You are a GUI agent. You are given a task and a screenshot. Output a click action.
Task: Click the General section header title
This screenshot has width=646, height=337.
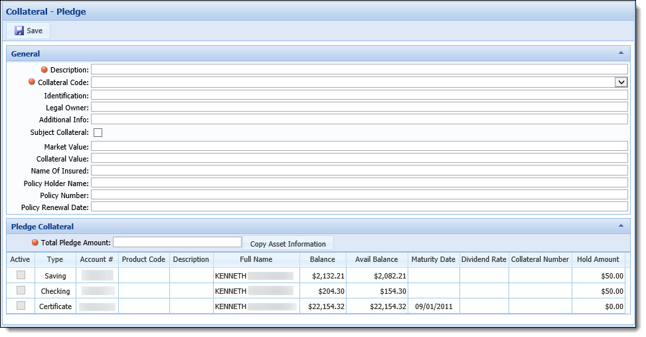25,54
